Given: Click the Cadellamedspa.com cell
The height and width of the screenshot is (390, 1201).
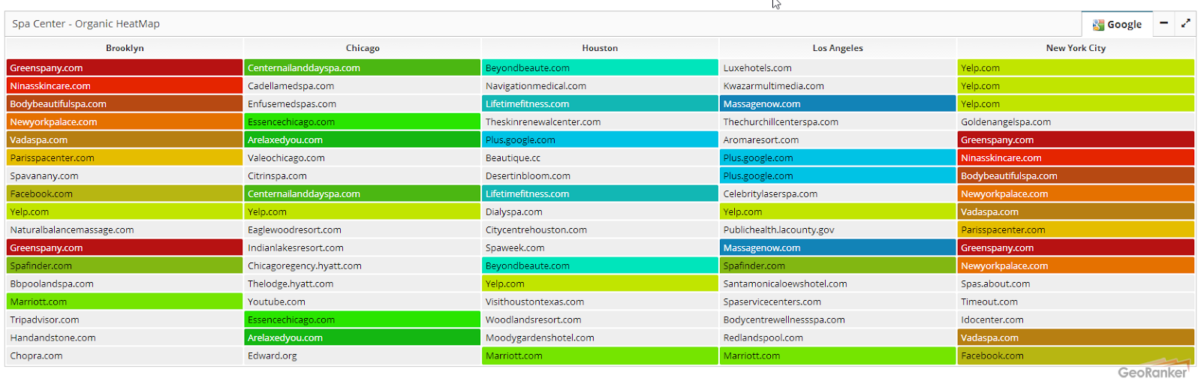Looking at the screenshot, I should [x=363, y=85].
